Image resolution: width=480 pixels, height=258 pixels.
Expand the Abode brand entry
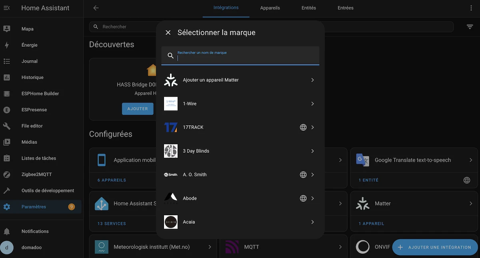240,198
